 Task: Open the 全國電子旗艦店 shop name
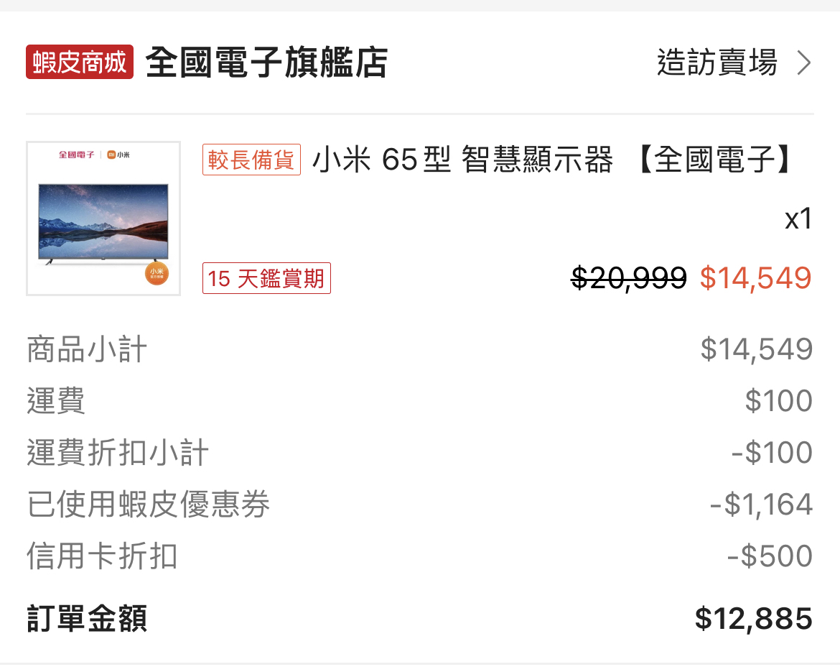coord(266,63)
